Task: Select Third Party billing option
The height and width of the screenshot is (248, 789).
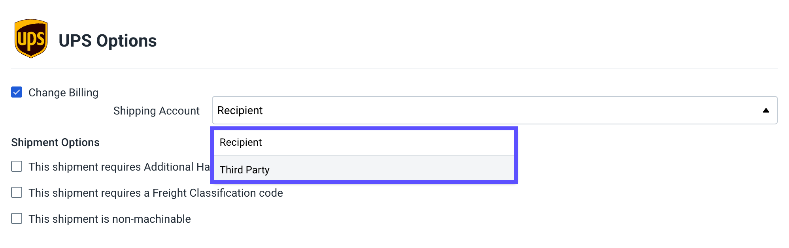Action: click(364, 169)
